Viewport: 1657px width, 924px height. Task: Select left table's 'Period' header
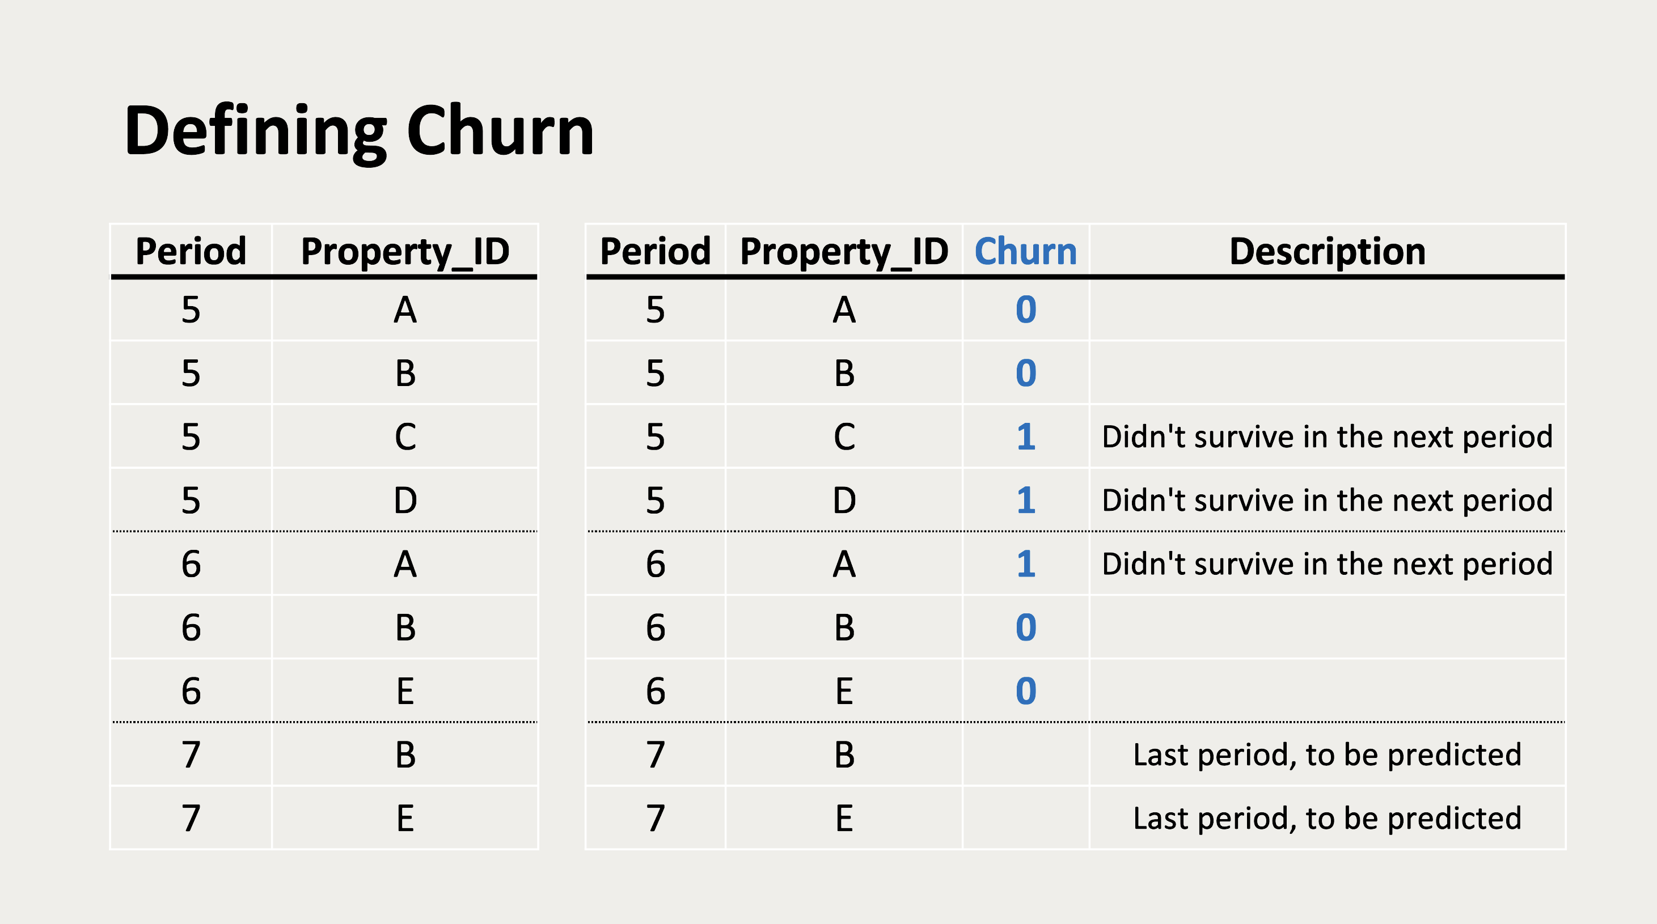191,251
